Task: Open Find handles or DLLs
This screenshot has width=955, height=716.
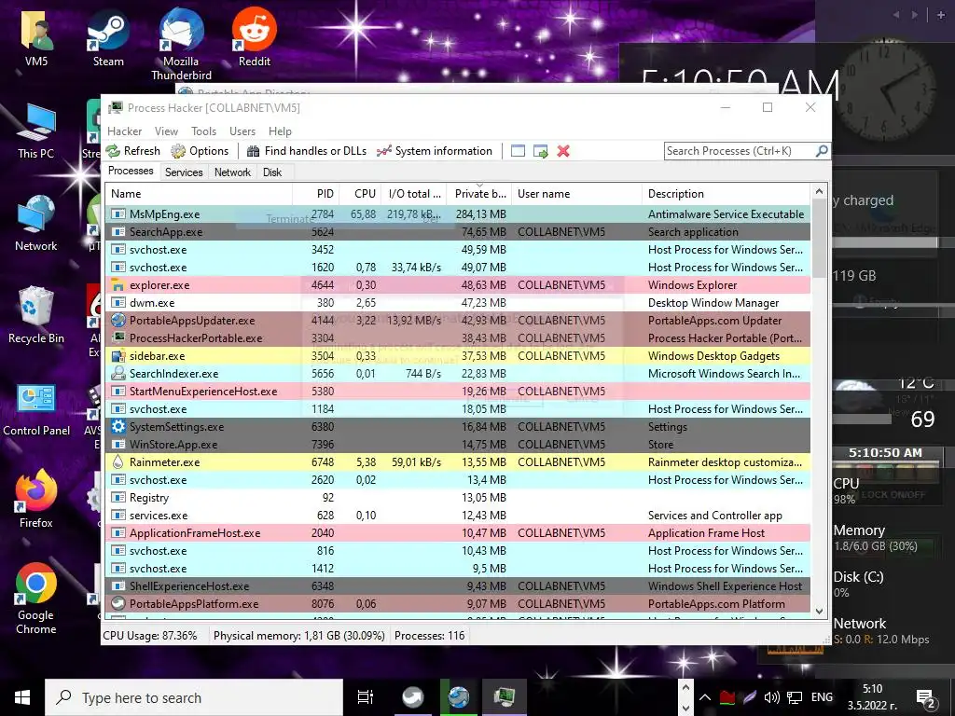Action: click(306, 151)
